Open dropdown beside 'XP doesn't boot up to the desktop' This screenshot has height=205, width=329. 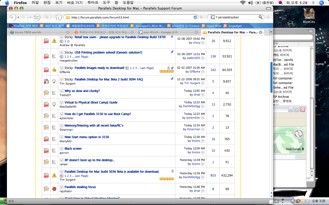pos(61,160)
